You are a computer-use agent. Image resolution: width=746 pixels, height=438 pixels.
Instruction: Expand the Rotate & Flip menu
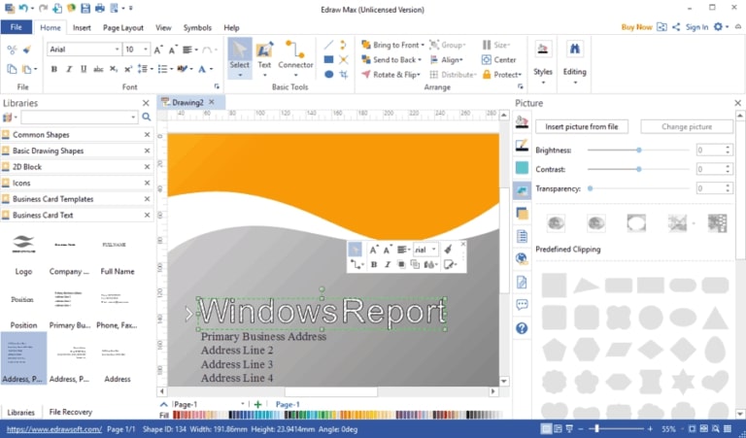point(390,75)
